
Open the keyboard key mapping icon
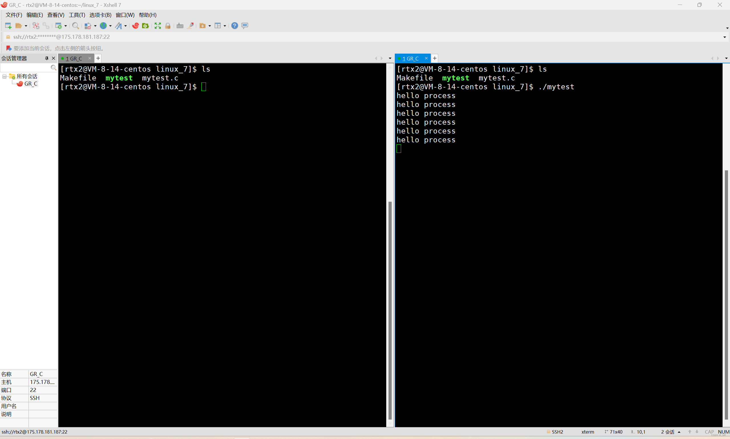click(x=180, y=26)
